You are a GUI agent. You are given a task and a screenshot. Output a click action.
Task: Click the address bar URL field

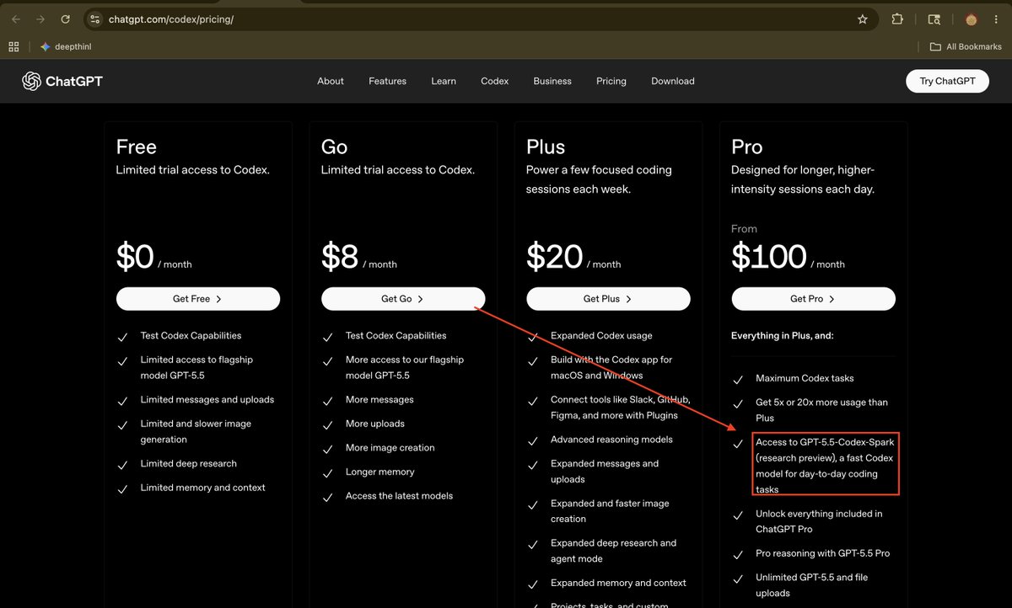[481, 19]
